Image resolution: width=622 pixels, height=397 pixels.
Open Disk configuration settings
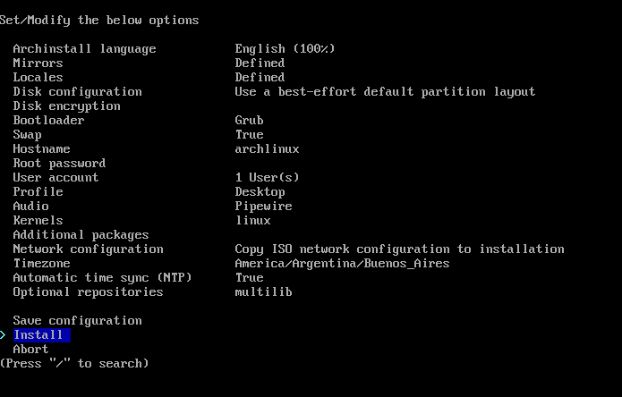77,92
